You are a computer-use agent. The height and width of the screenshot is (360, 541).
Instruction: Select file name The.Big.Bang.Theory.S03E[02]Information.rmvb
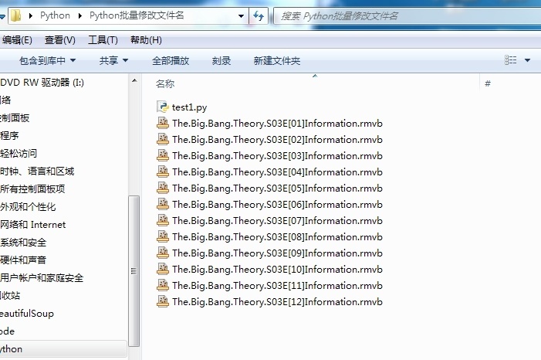tap(277, 140)
